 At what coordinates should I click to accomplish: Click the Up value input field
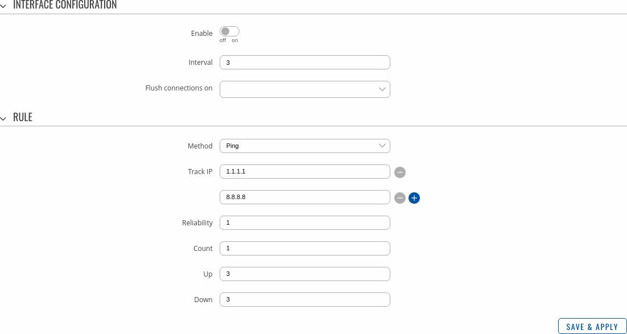click(304, 274)
